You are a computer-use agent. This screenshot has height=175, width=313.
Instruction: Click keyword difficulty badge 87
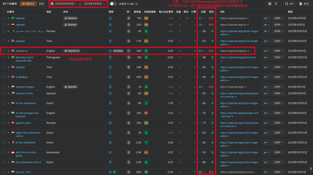tap(146, 113)
